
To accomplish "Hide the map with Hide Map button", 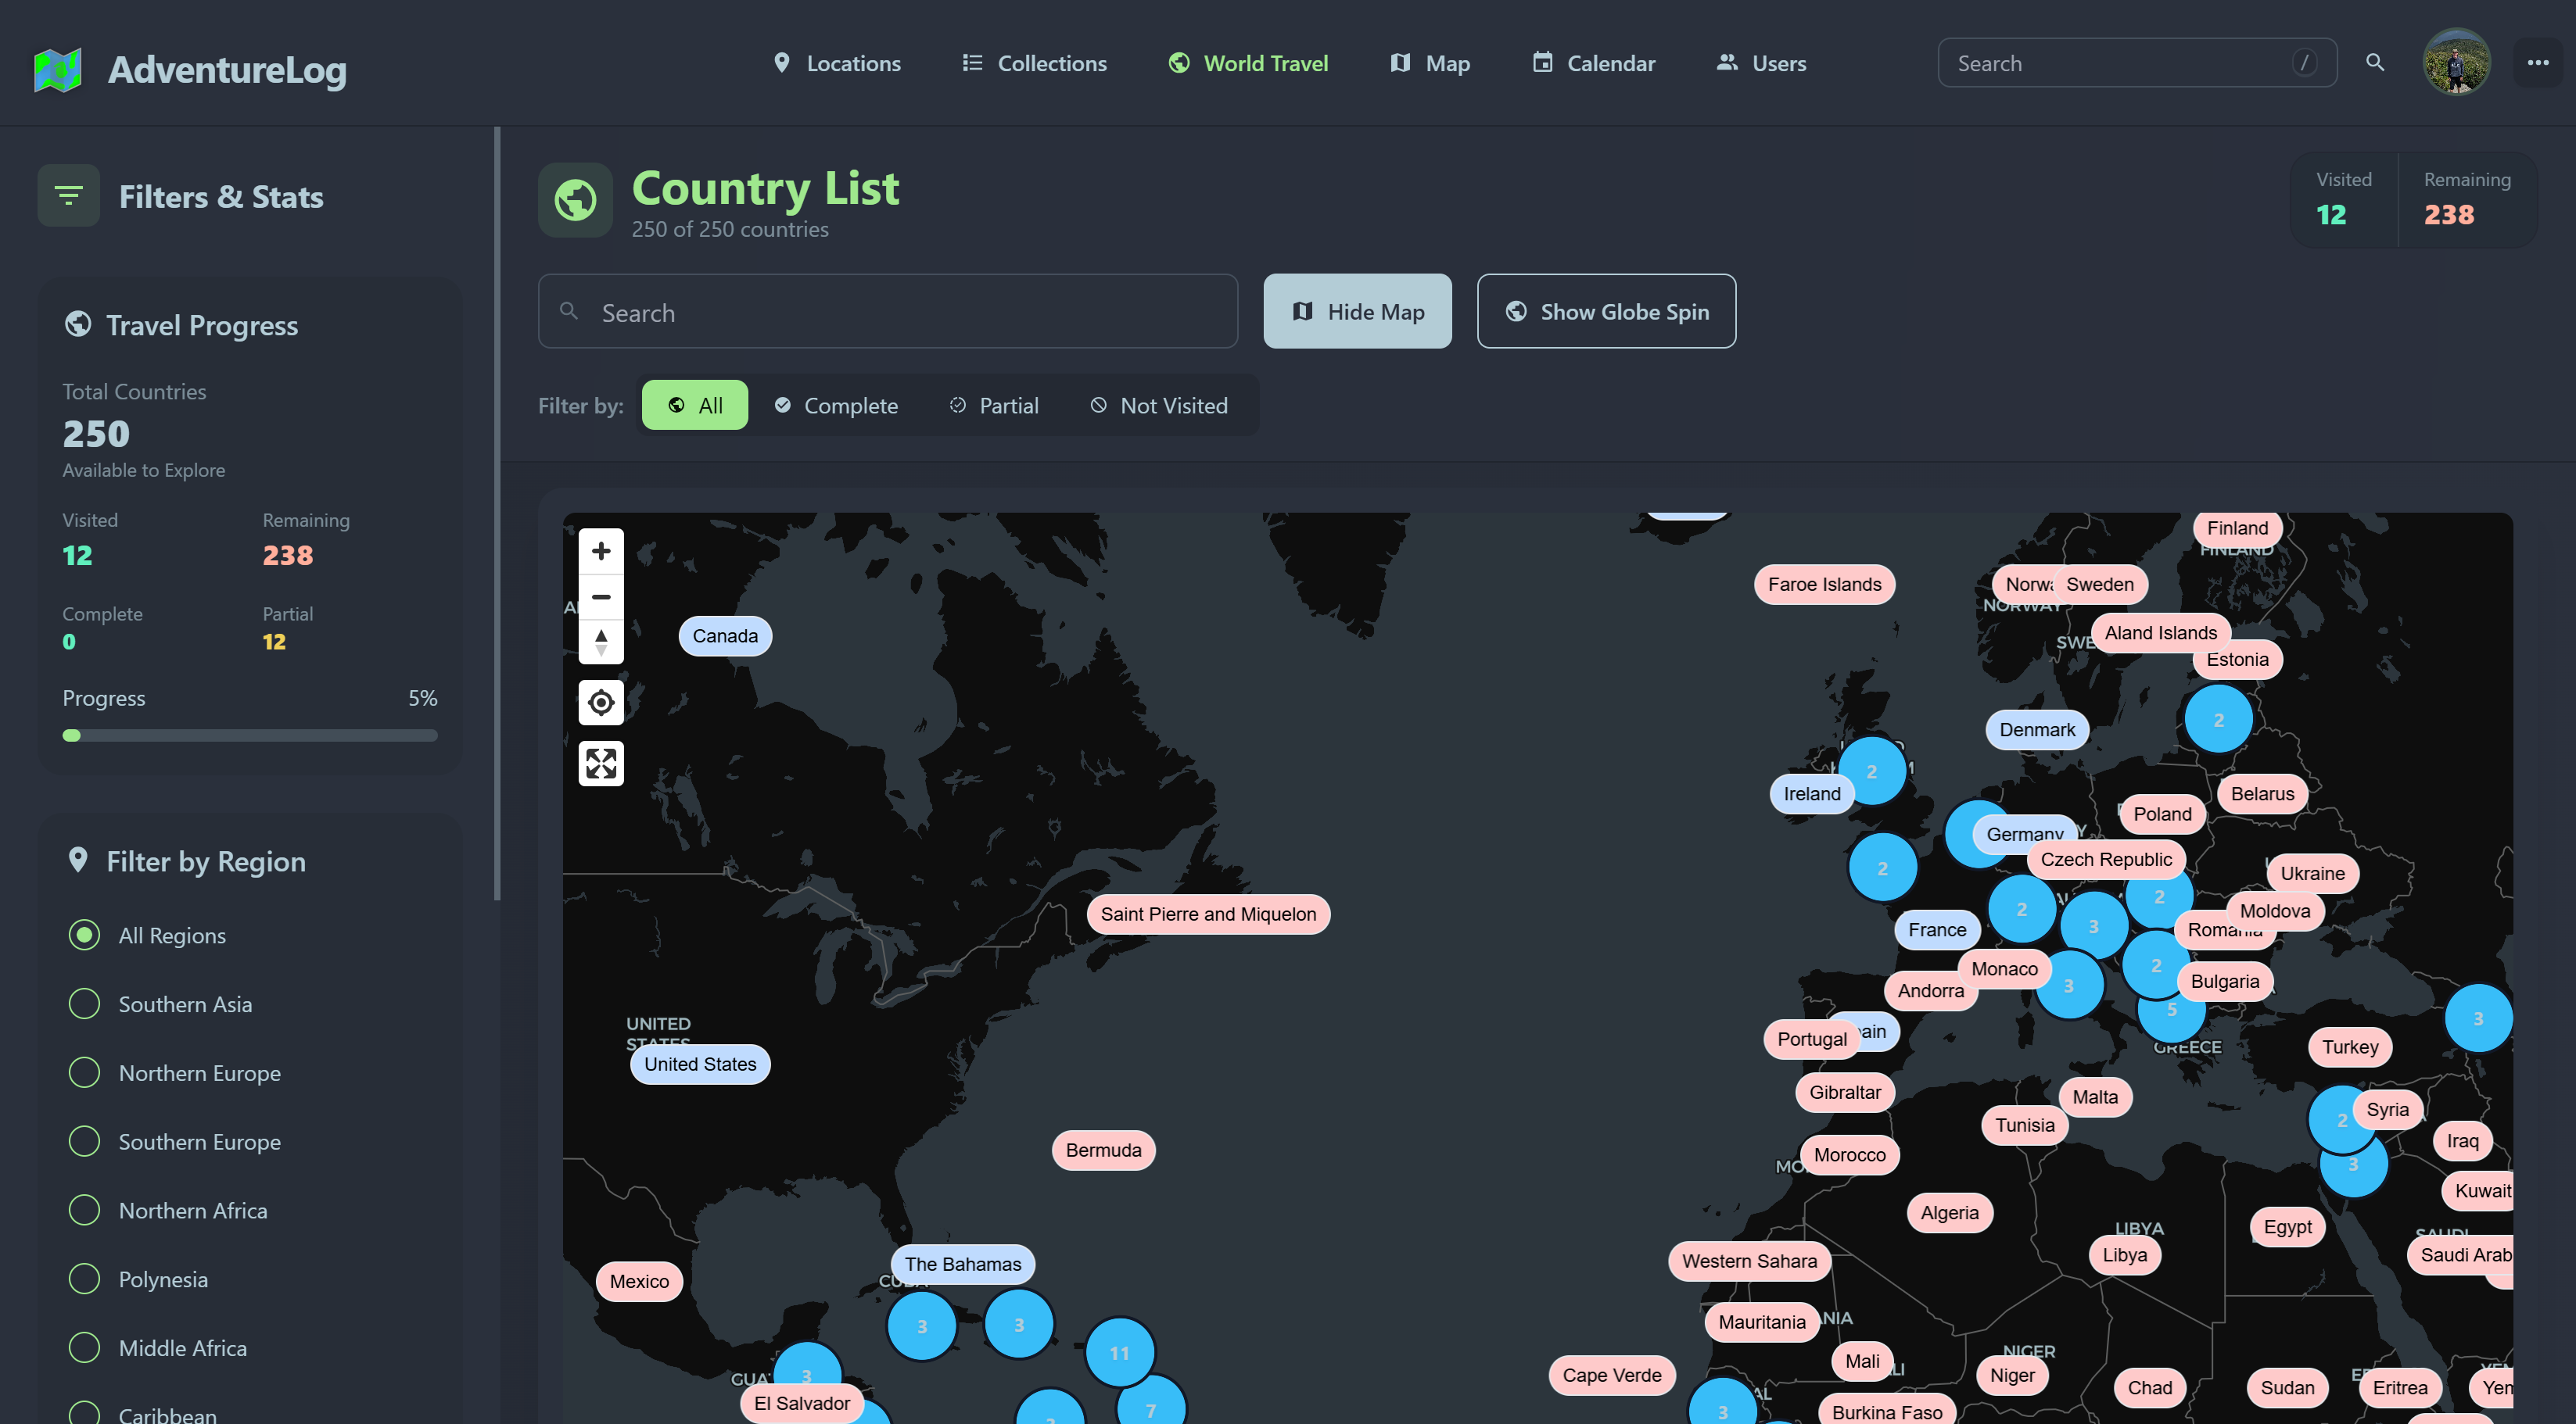I will pyautogui.click(x=1357, y=311).
